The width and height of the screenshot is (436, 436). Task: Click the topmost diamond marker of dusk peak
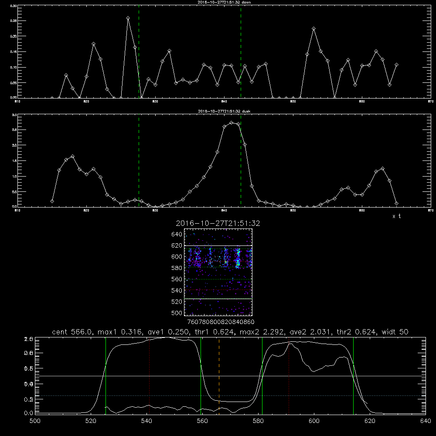(232, 123)
